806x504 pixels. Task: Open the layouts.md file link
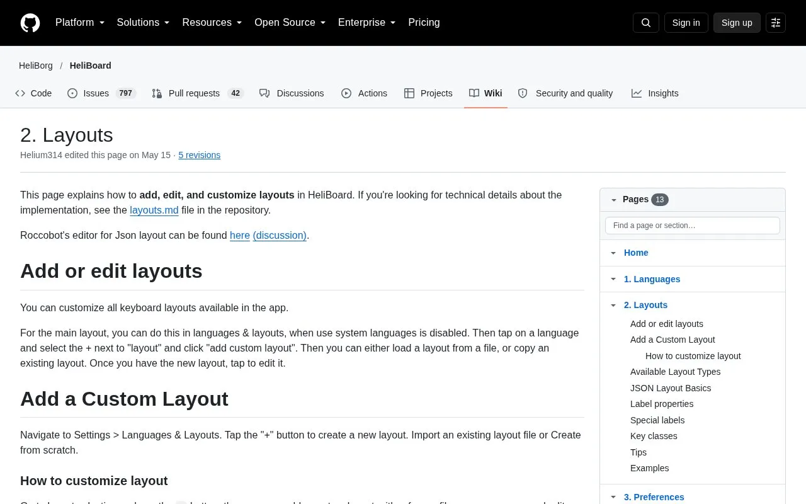(x=154, y=210)
